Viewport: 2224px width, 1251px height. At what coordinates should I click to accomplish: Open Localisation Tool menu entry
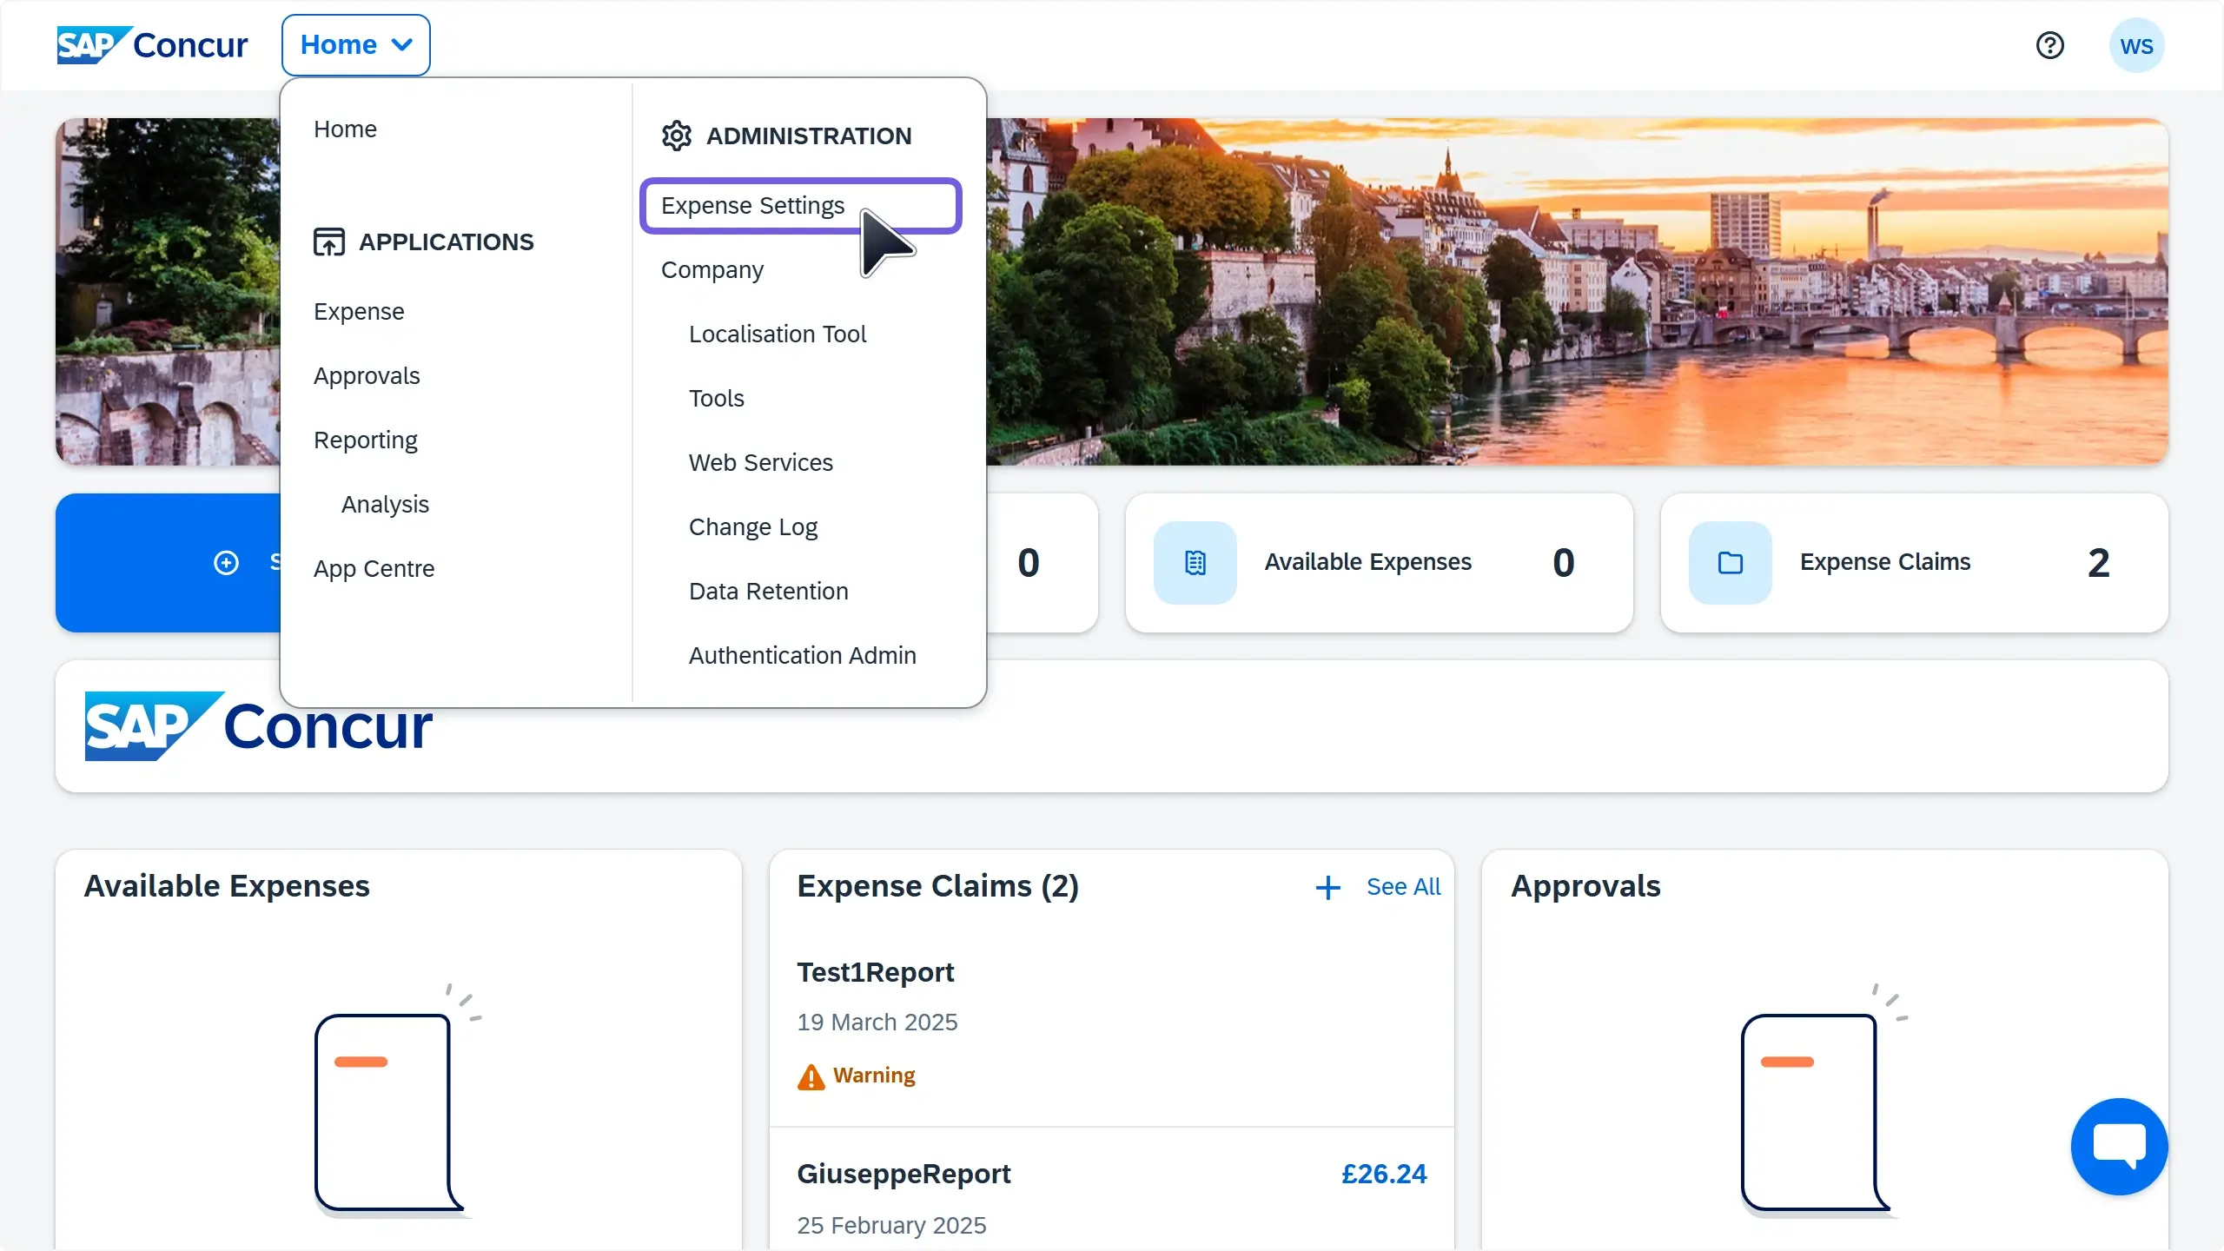tap(778, 334)
